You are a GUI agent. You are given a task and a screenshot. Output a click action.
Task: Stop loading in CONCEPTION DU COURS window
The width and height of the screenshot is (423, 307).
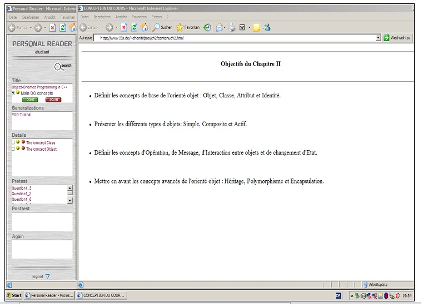[124, 27]
